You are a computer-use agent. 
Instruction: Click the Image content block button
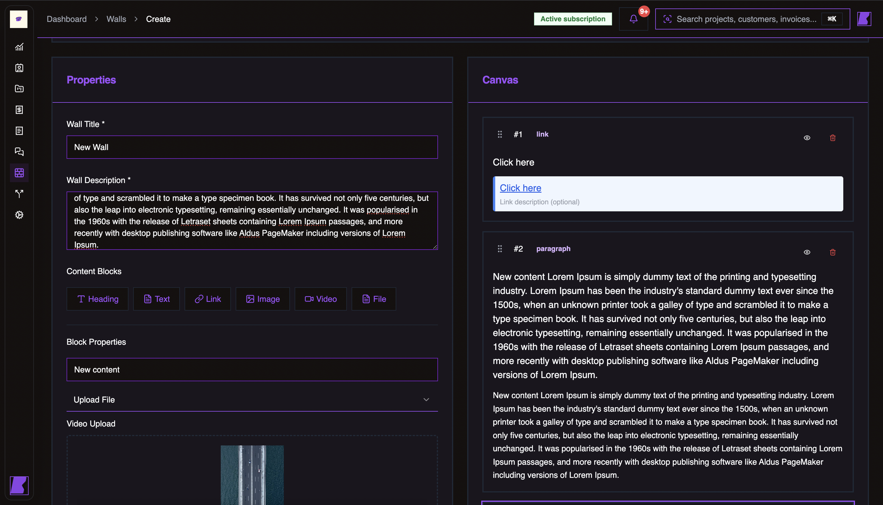263,299
